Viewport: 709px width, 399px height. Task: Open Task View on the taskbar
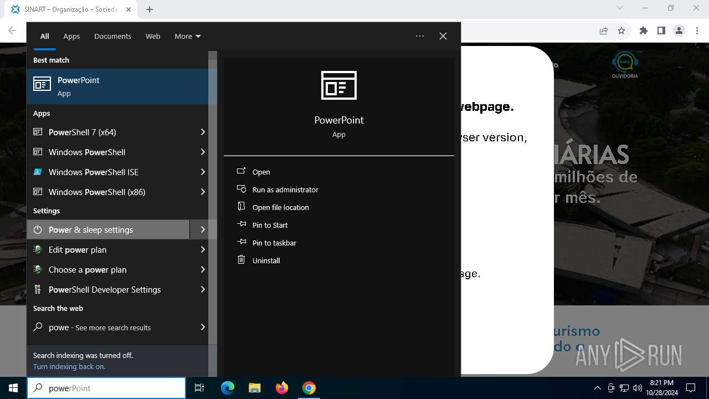point(199,388)
